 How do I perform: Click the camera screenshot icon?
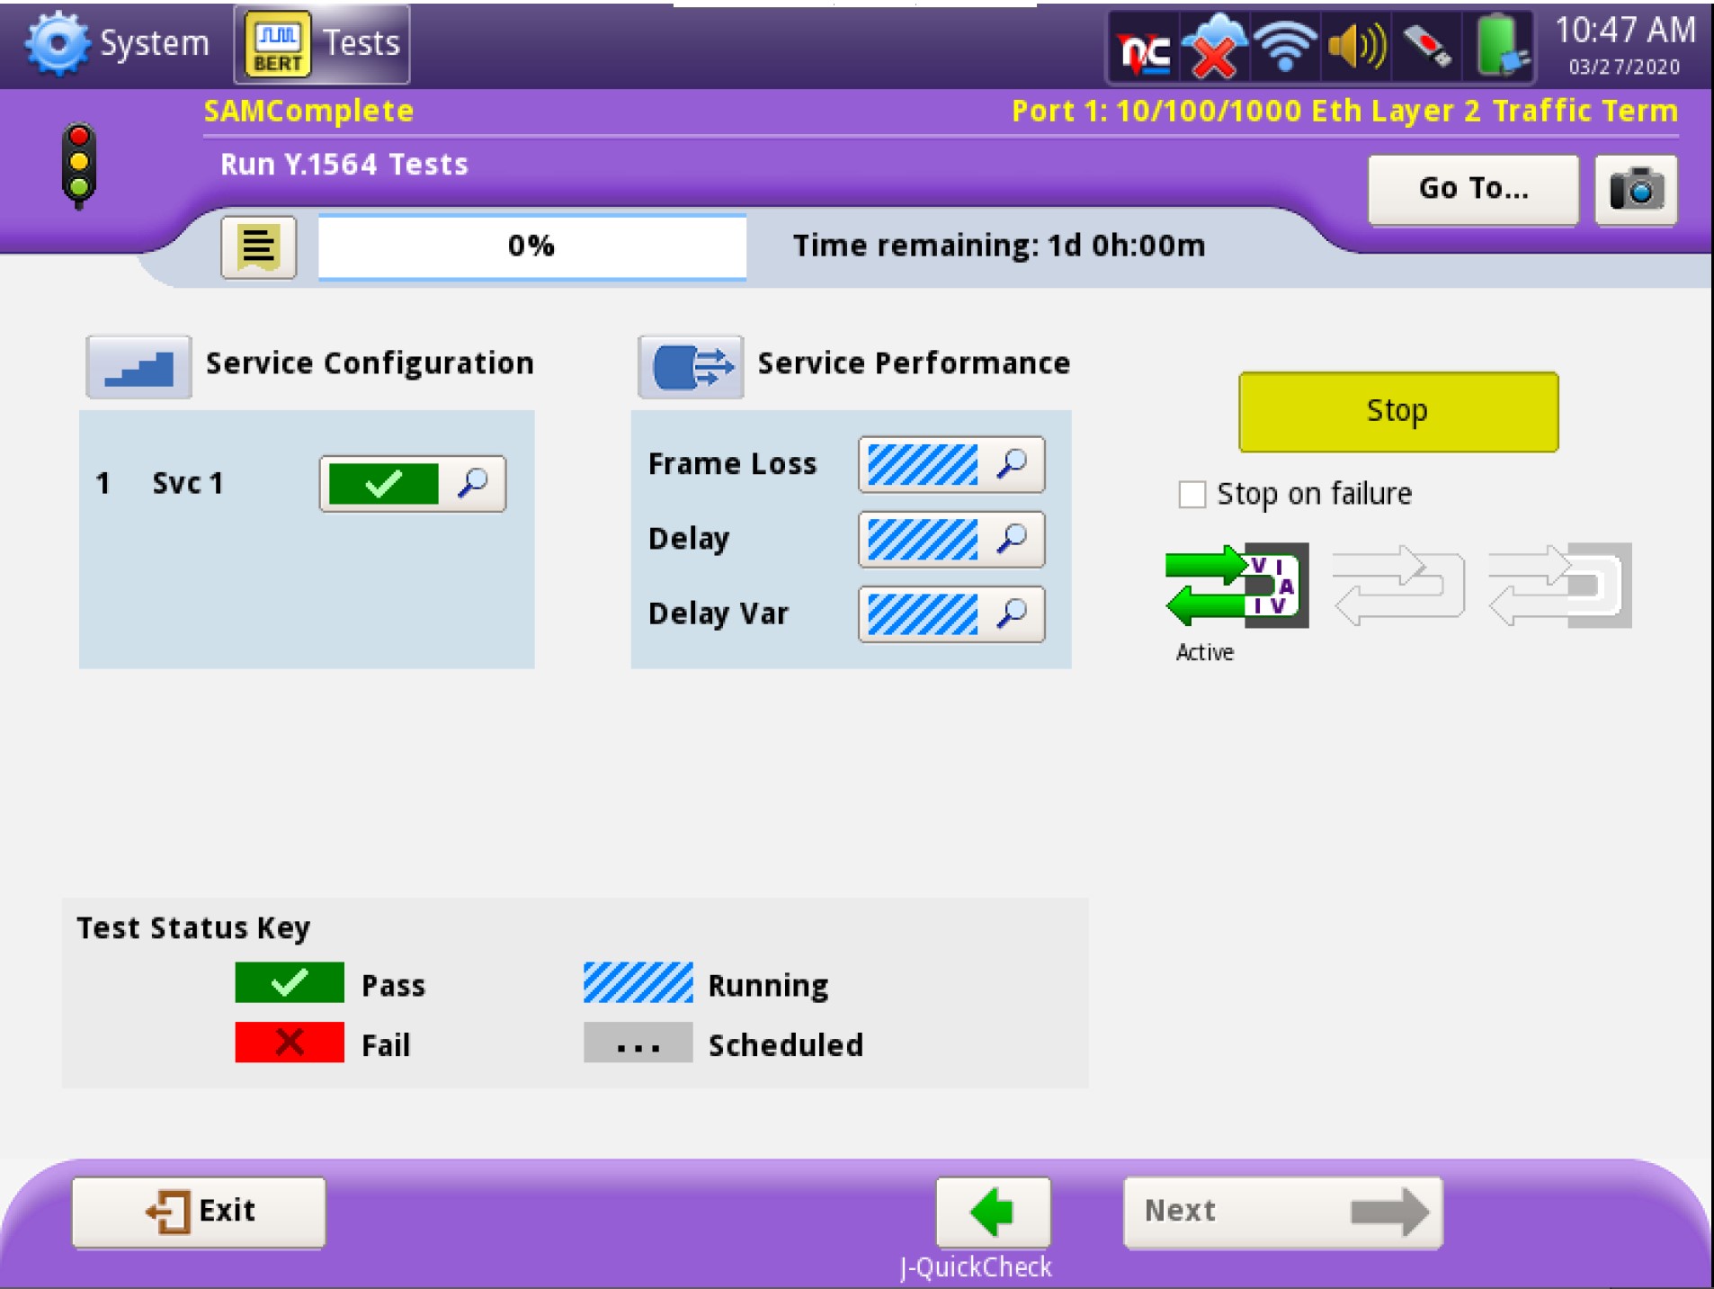click(x=1635, y=190)
